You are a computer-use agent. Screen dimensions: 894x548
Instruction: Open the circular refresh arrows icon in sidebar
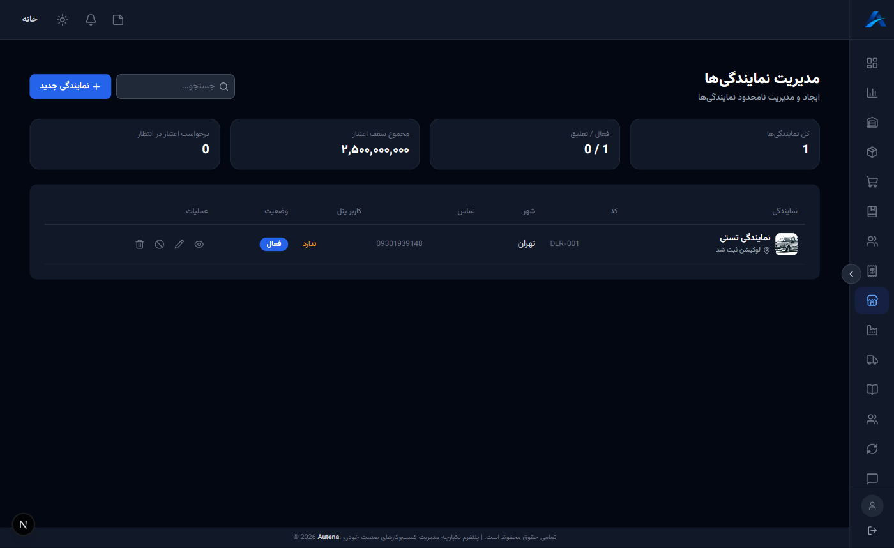(x=872, y=449)
